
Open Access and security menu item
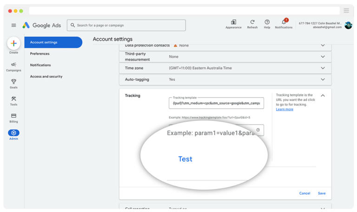46,76
